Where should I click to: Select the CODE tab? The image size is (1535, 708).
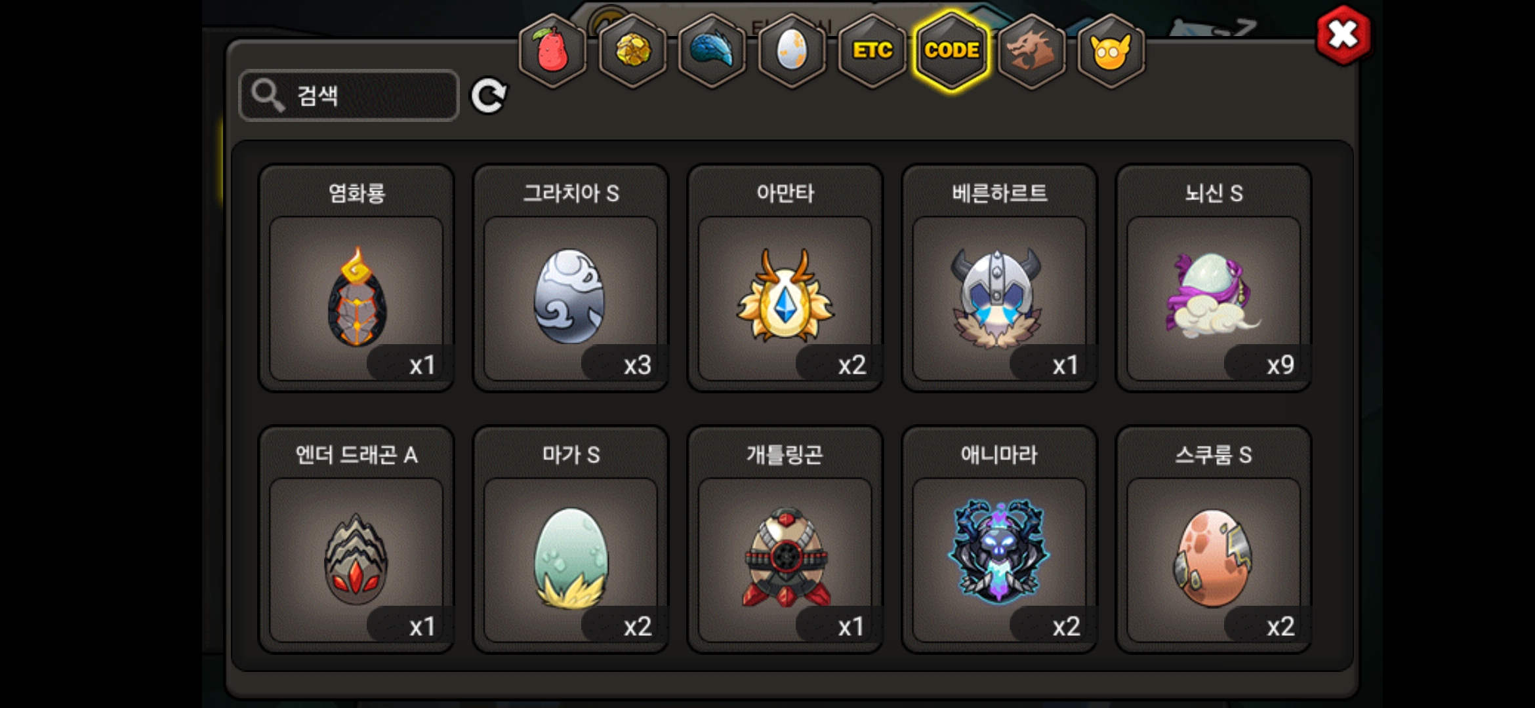[952, 50]
